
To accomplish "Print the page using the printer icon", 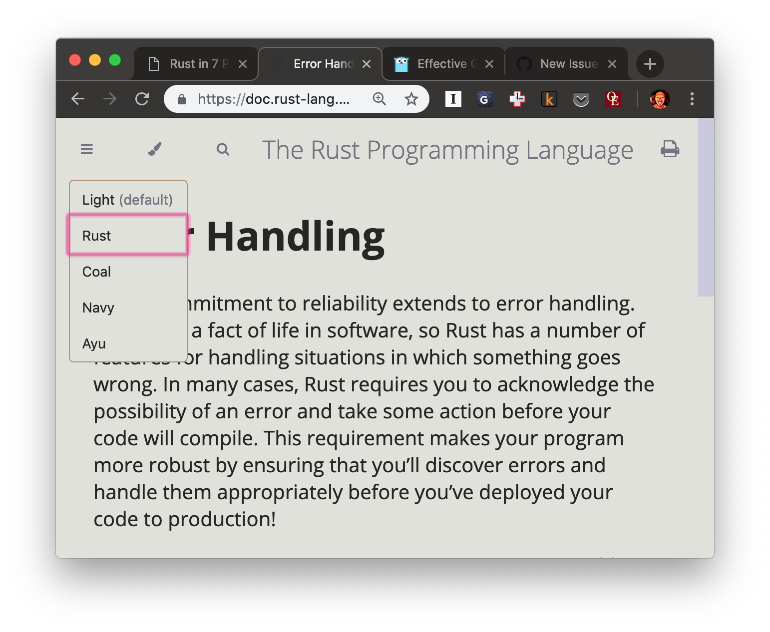I will click(x=670, y=149).
